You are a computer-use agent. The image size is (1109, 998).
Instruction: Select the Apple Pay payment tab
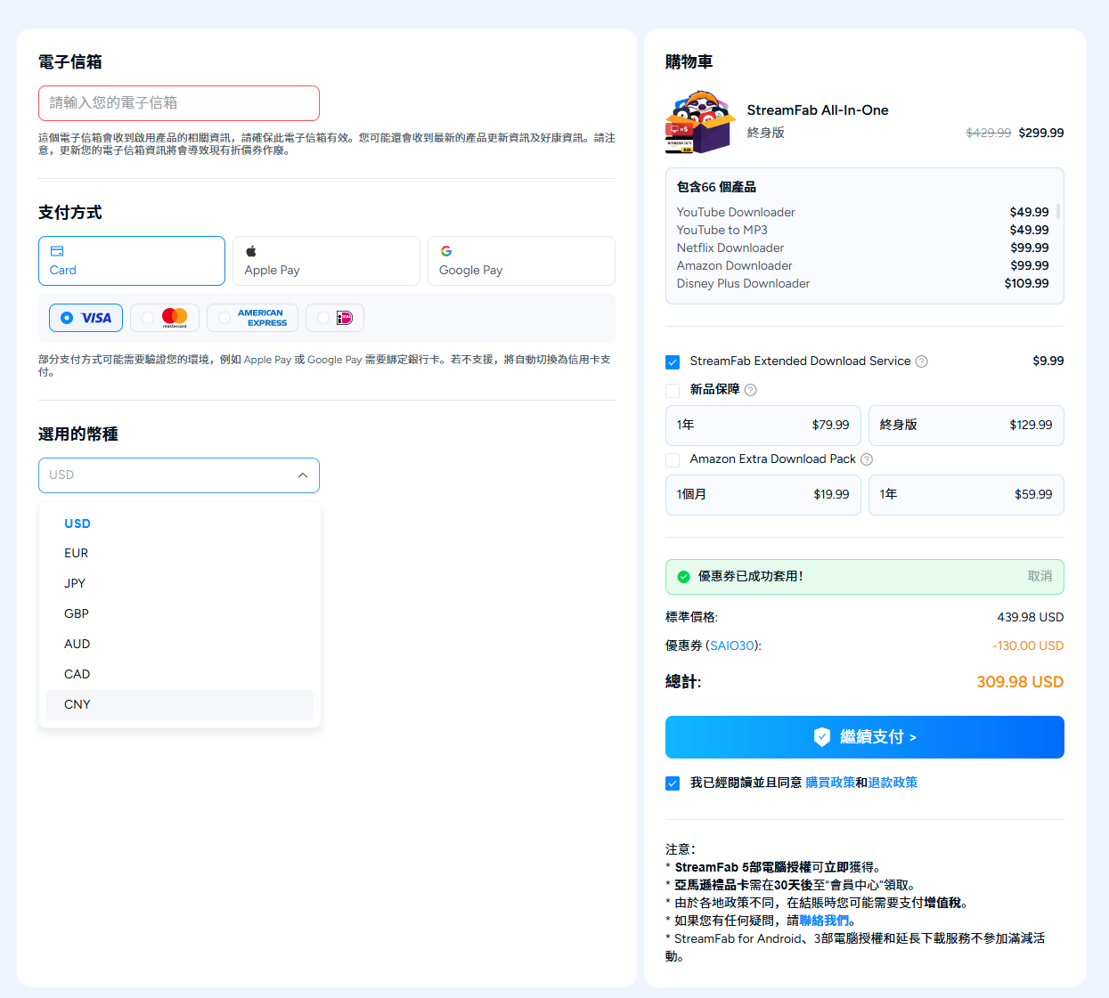326,261
